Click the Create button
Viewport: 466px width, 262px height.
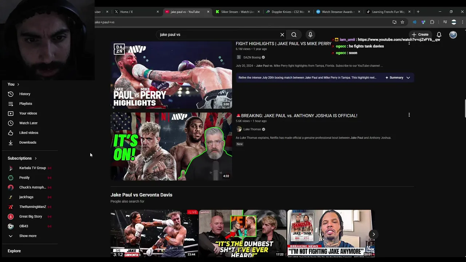(x=420, y=35)
